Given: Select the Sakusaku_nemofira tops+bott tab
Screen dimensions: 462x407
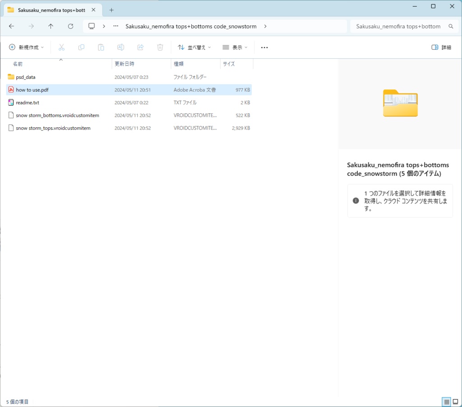Looking at the screenshot, I should [51, 10].
